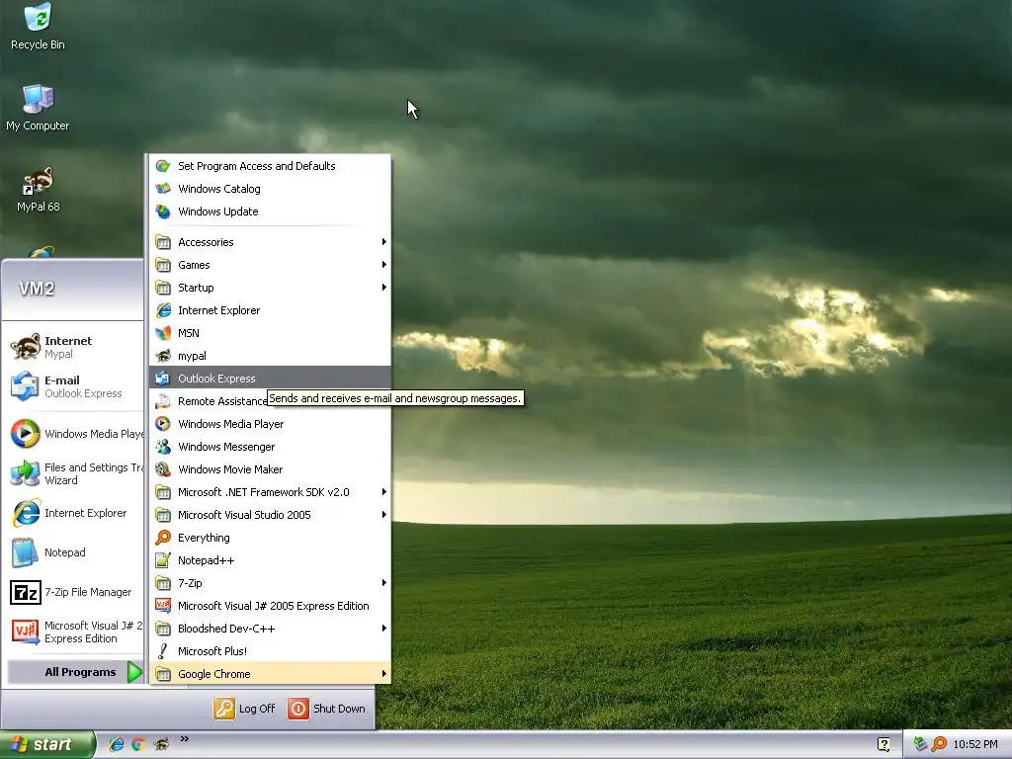Image resolution: width=1012 pixels, height=759 pixels.
Task: Expand Microsoft Visual Studio 2005 submenu
Action: coord(270,514)
